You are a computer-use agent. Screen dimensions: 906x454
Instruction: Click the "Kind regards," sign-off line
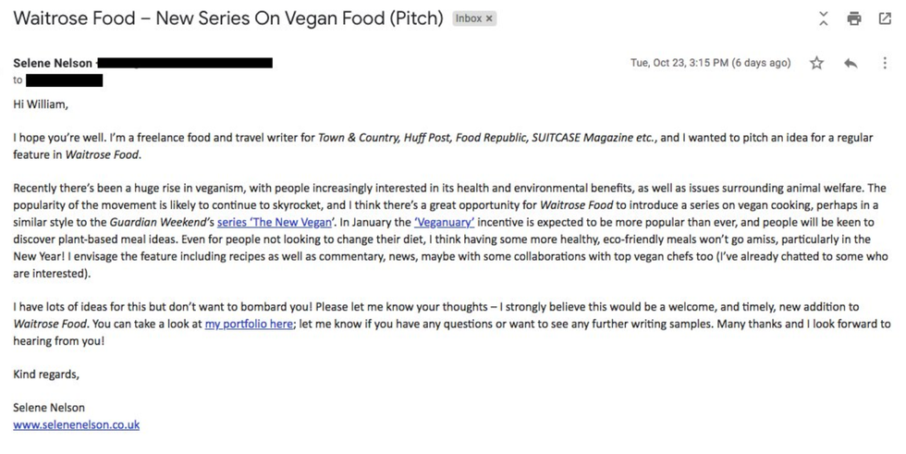pos(46,374)
